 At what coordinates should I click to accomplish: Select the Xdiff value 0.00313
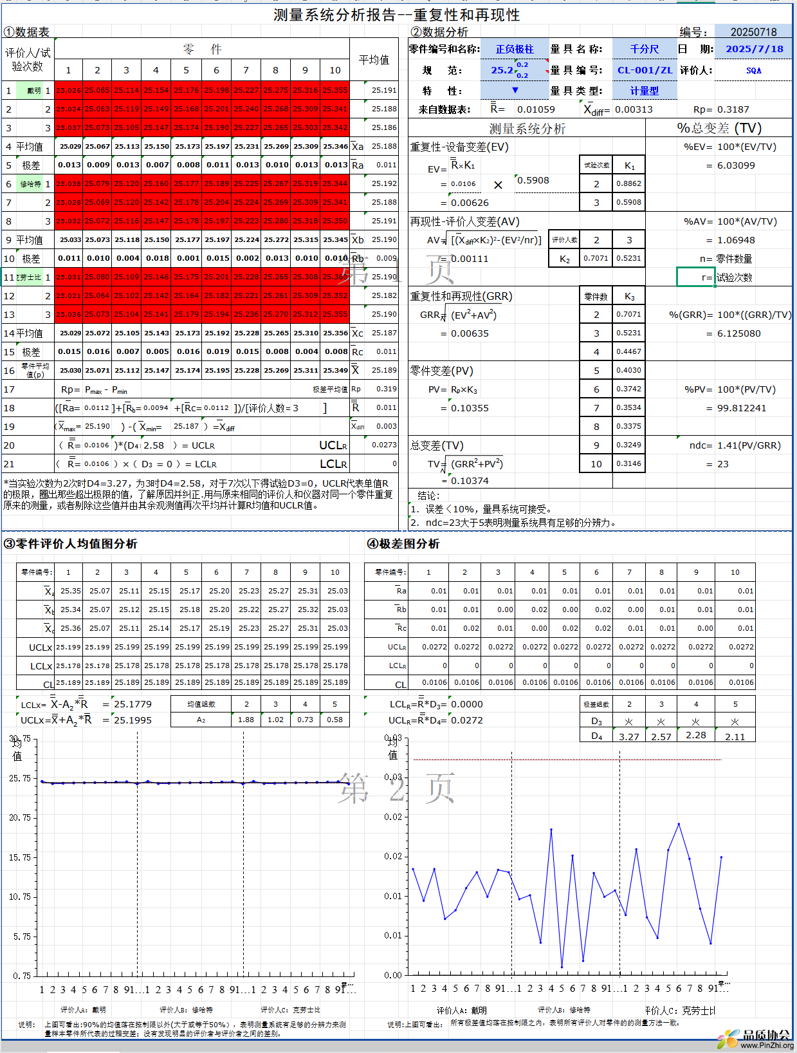634,109
